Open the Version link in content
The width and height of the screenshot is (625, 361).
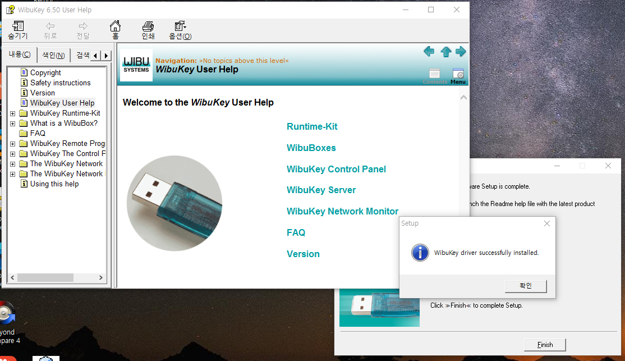pyautogui.click(x=303, y=254)
